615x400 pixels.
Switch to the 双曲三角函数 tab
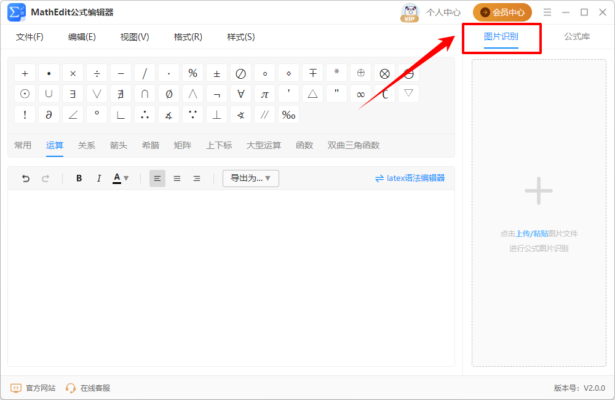pos(354,145)
